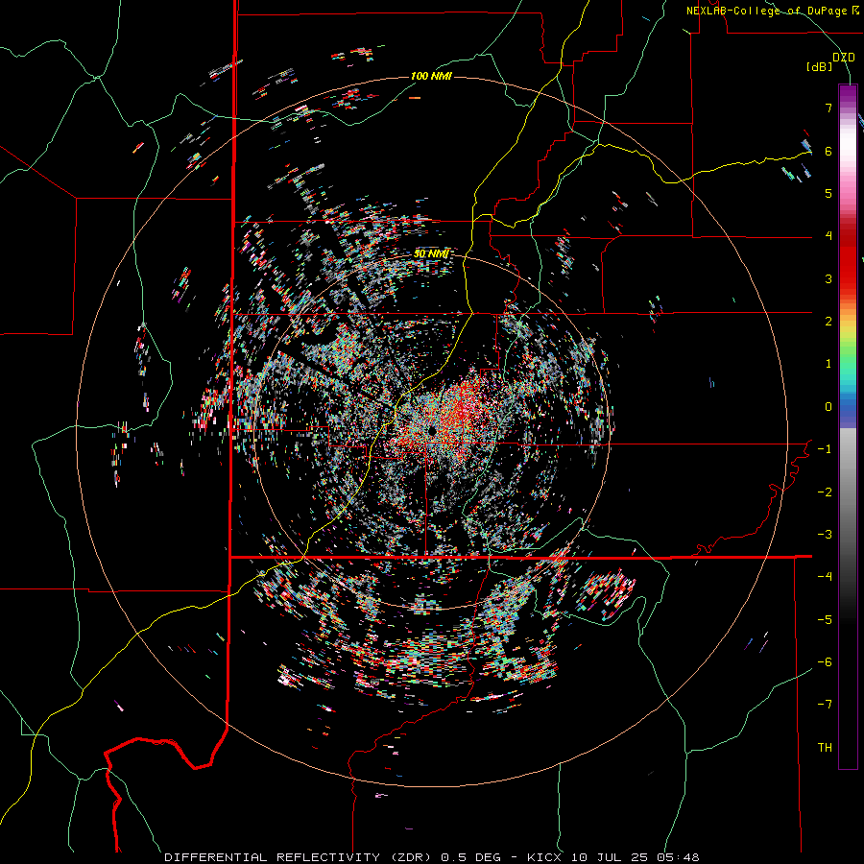The height and width of the screenshot is (864, 864).
Task: Click the 0 value on the color scale
Action: (x=828, y=407)
